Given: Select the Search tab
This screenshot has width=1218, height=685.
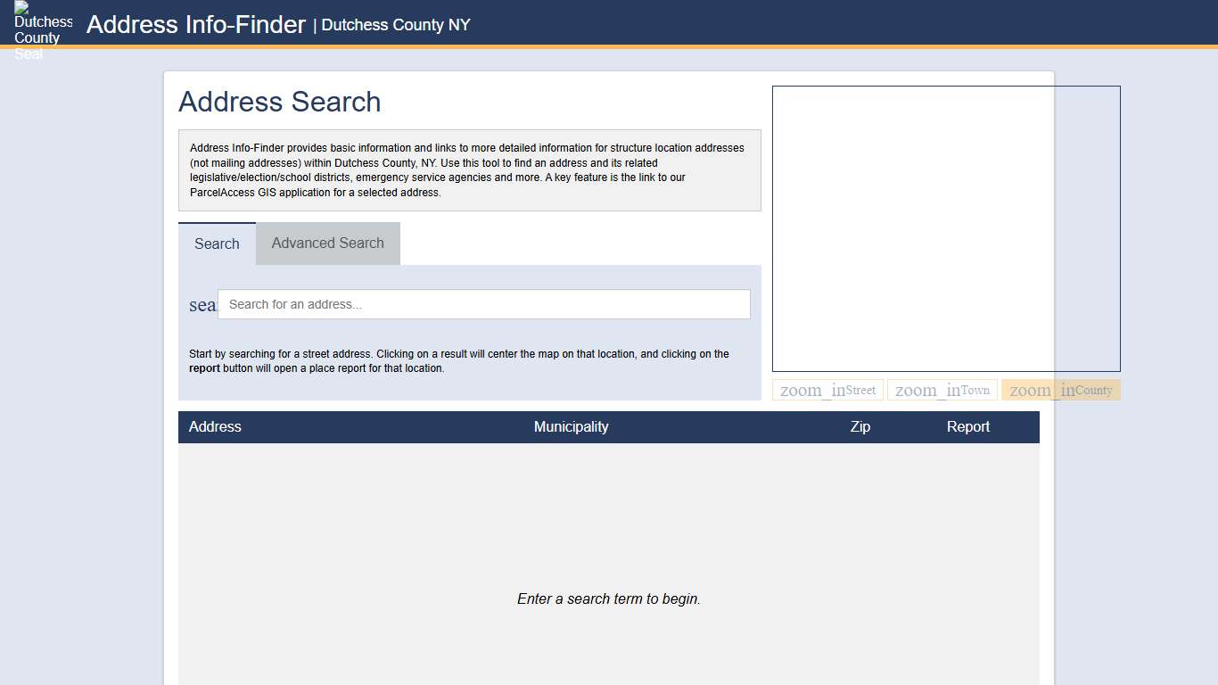Looking at the screenshot, I should coord(217,243).
